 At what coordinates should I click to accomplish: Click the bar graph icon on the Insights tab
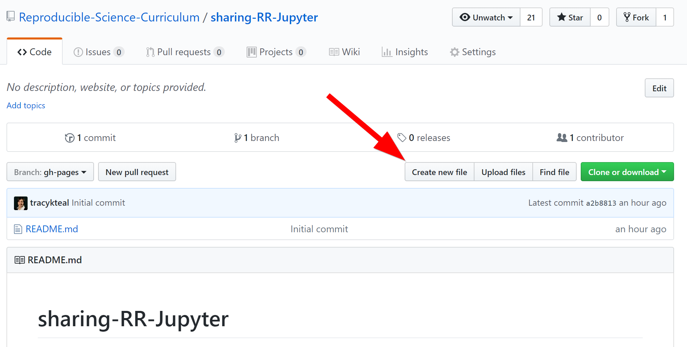tap(387, 52)
